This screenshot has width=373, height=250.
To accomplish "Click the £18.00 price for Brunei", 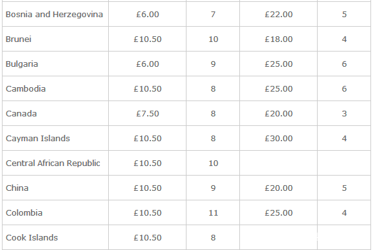I will click(279, 39).
